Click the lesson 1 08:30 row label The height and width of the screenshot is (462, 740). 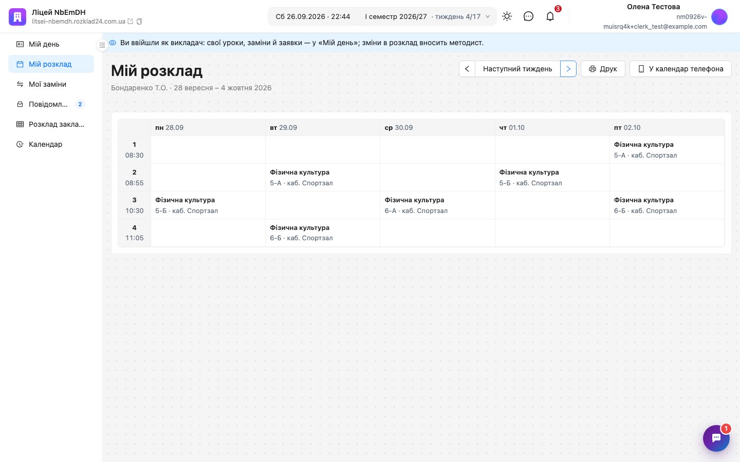[x=135, y=150]
